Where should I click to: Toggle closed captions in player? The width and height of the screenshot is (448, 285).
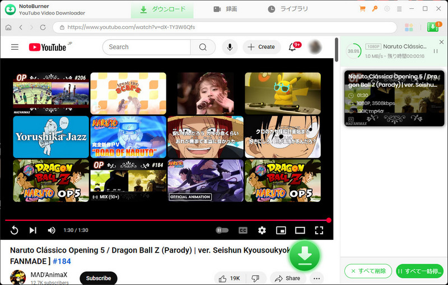pos(243,230)
